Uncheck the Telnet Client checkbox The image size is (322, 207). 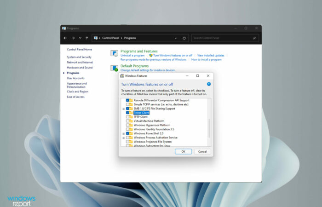[x=127, y=113]
